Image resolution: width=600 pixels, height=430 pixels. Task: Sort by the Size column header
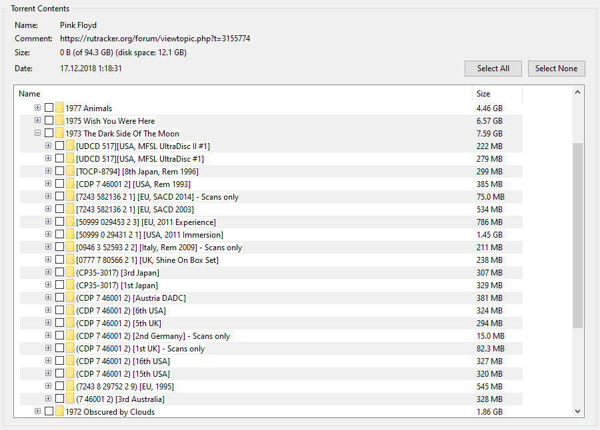click(483, 94)
